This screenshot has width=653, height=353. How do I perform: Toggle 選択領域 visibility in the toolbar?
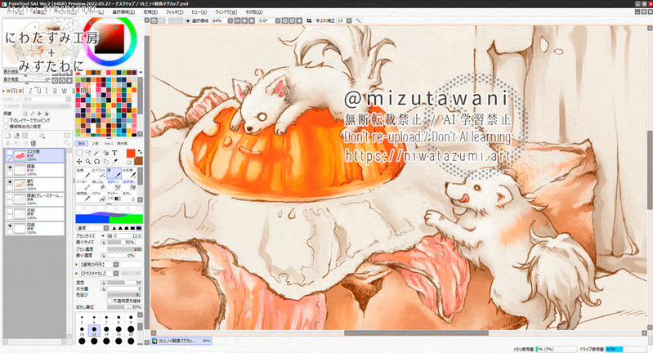[187, 20]
